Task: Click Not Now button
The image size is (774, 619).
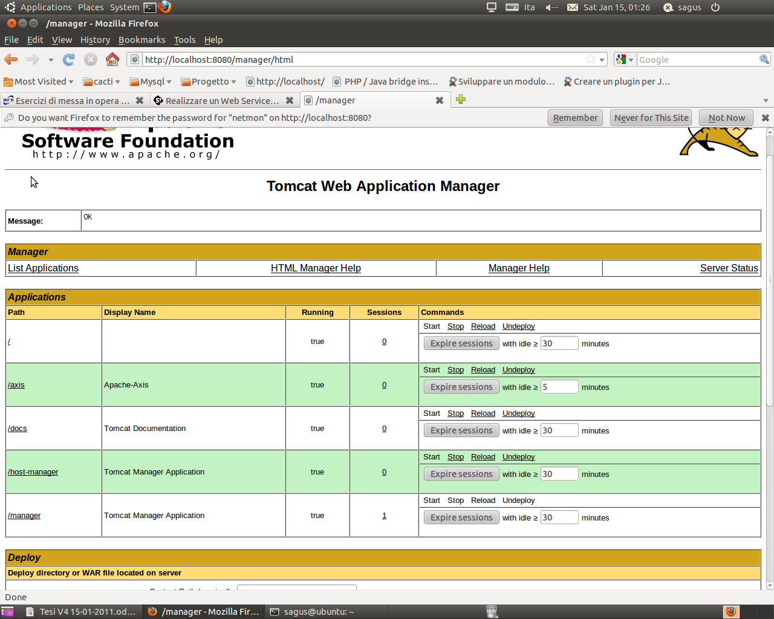Action: tap(727, 118)
